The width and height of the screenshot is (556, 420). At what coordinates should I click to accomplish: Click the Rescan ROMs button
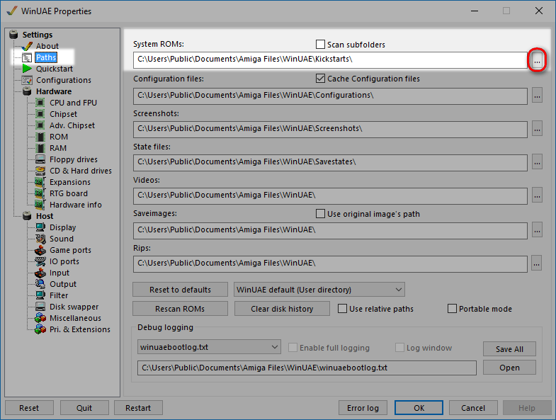[x=180, y=309]
